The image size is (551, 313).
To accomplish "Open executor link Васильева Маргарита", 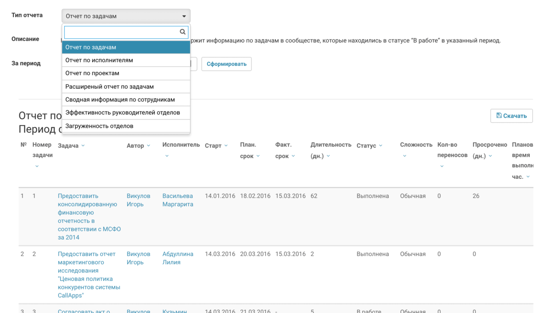I will pyautogui.click(x=177, y=200).
